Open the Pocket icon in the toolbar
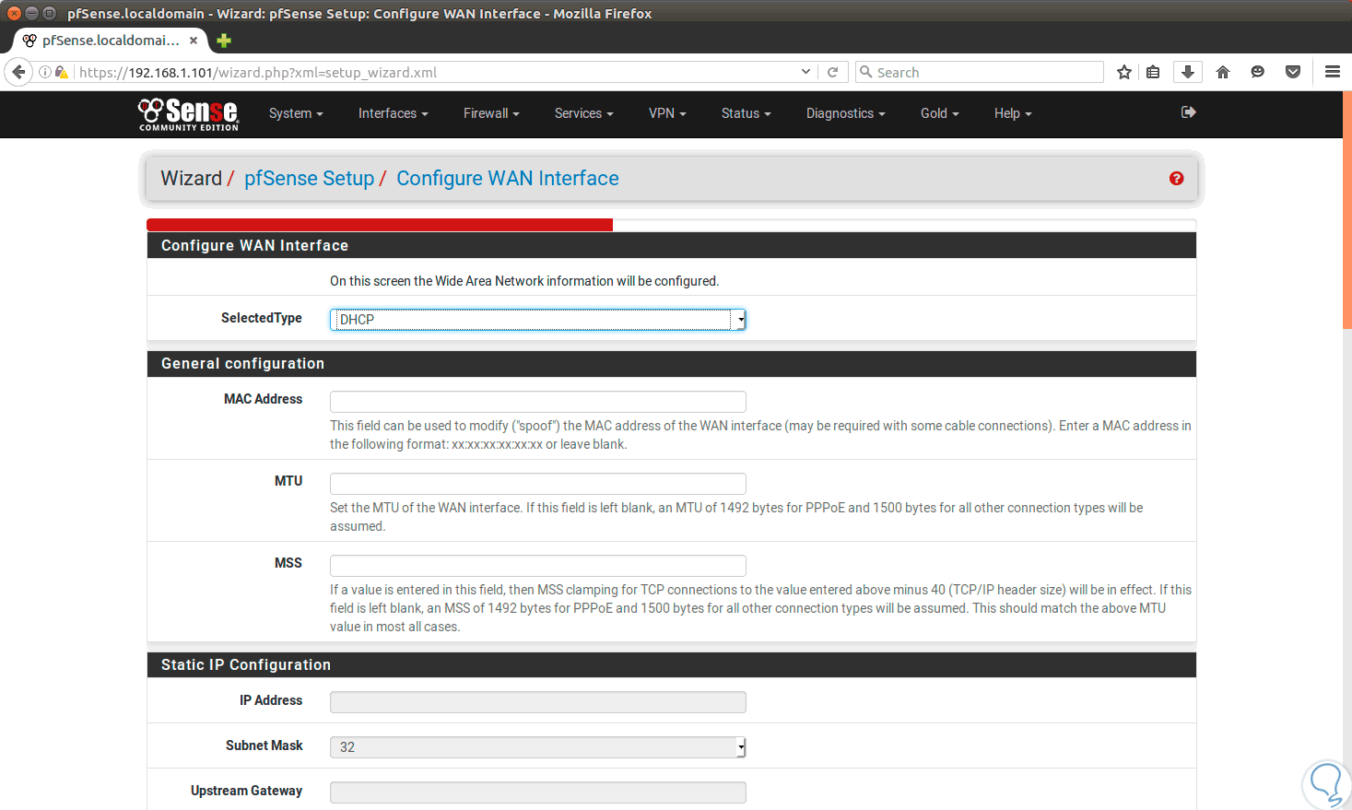Image resolution: width=1352 pixels, height=810 pixels. point(1293,72)
